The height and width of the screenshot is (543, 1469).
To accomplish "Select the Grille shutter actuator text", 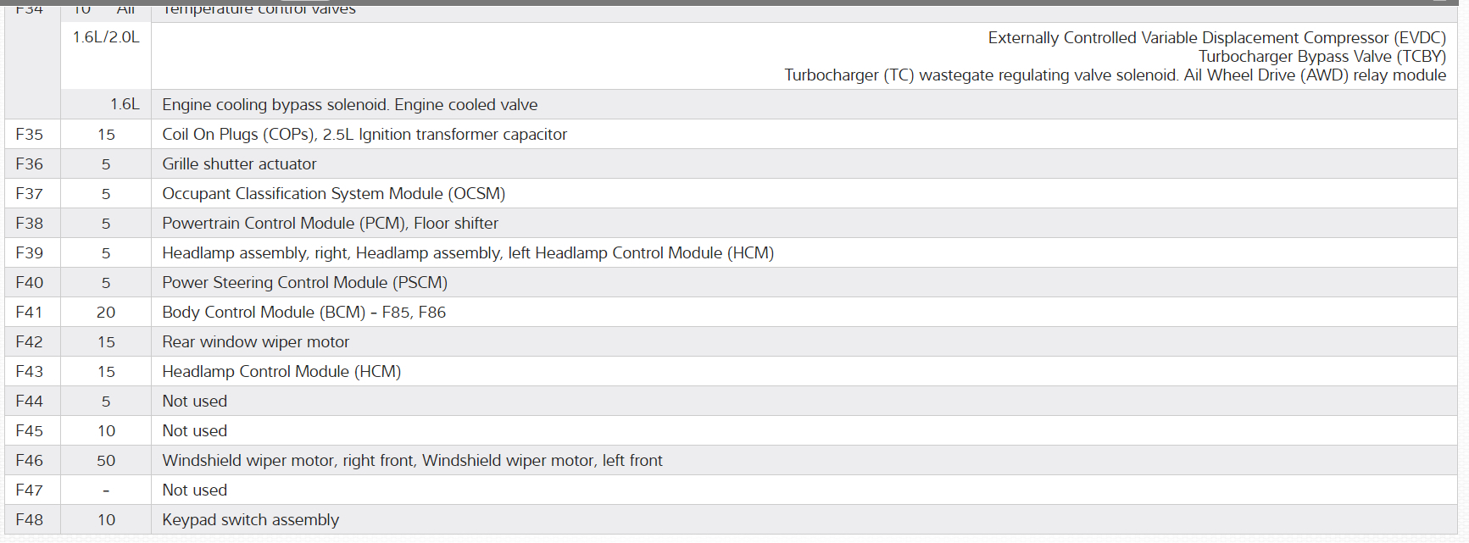I will point(239,164).
